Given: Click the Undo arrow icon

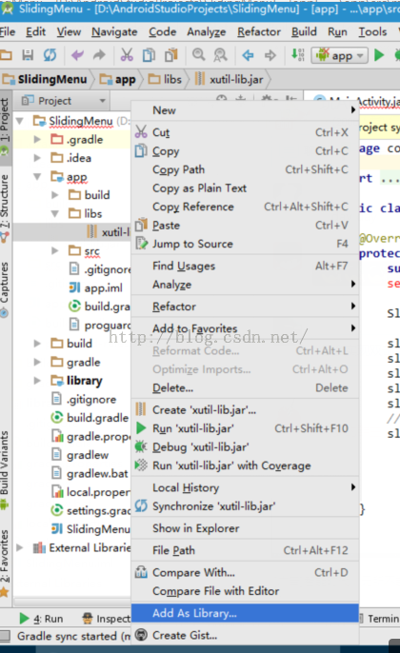Looking at the screenshot, I should pyautogui.click(x=77, y=54).
